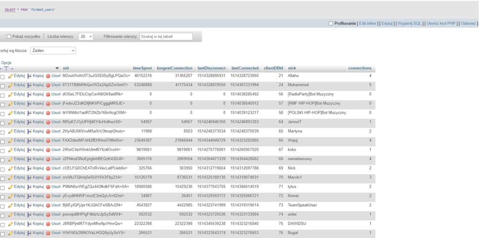Sort by the lastDisconnect column header
The image size is (479, 238).
click(x=211, y=68)
